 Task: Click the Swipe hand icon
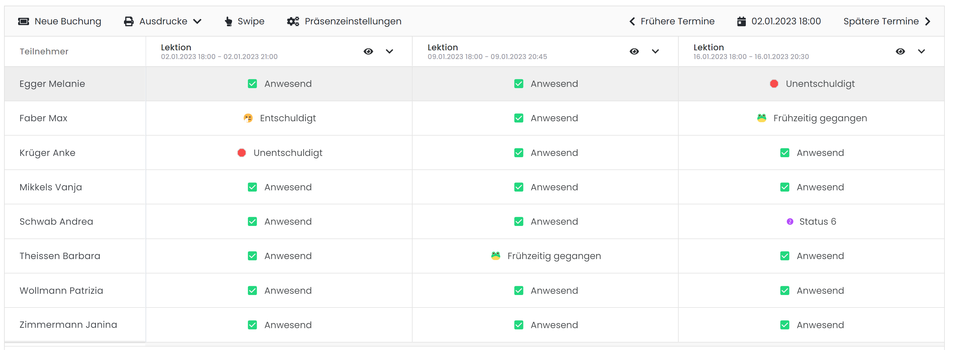point(228,21)
